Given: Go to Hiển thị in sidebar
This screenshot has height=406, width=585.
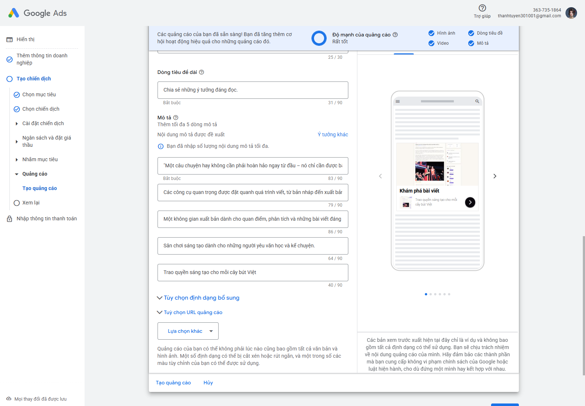Looking at the screenshot, I should tap(26, 39).
